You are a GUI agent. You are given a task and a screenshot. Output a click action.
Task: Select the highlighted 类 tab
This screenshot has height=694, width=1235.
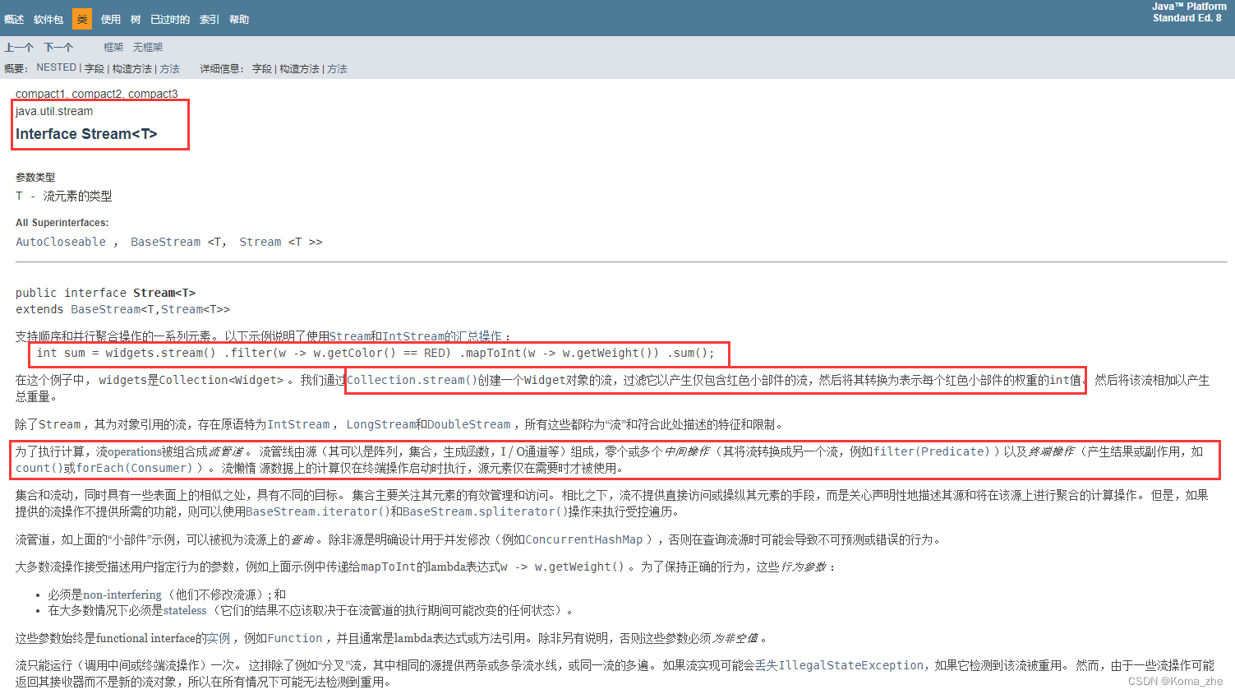82,19
